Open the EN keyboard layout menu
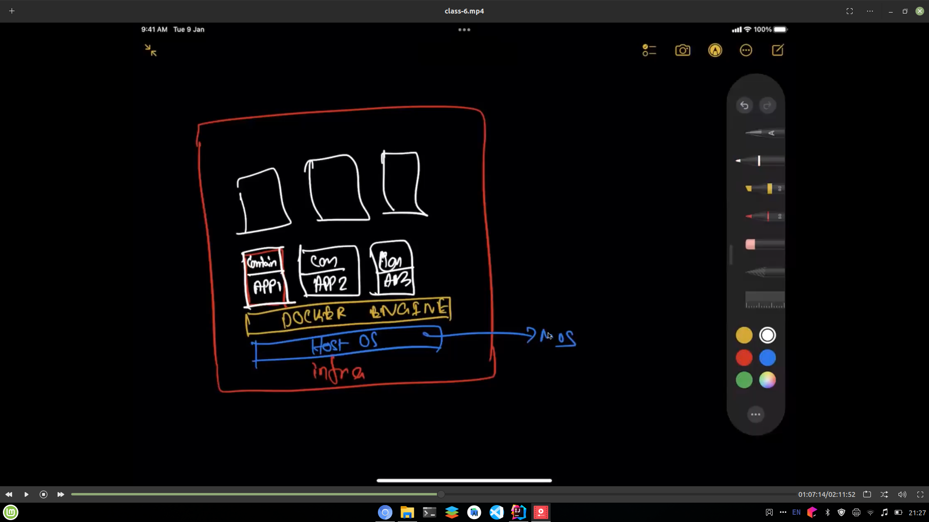The height and width of the screenshot is (522, 929). click(x=796, y=512)
